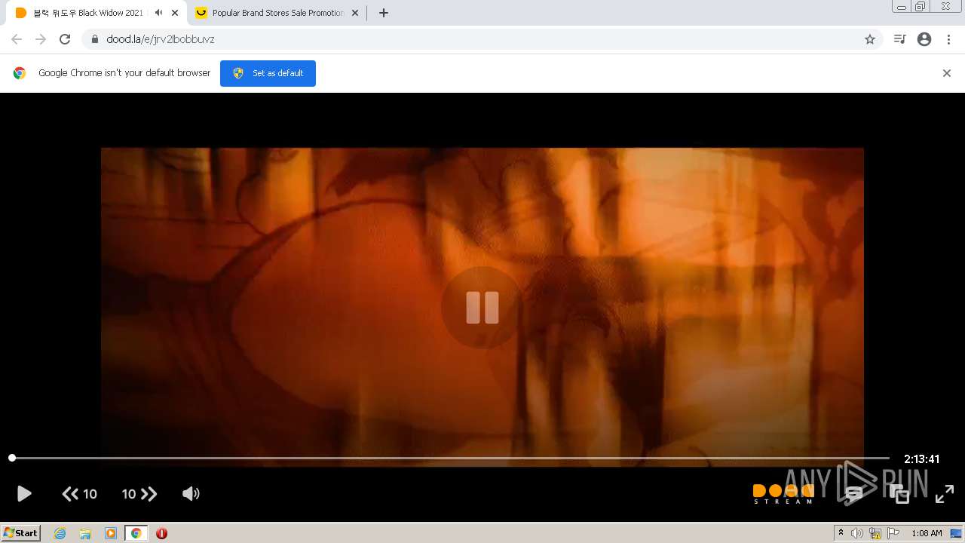Open Windows Media Player from taskbar
Viewport: 965px width, 543px height.
(111, 533)
